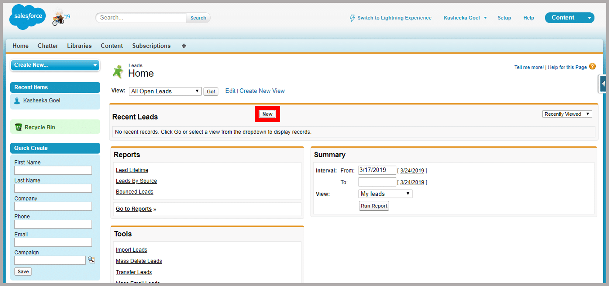Image resolution: width=609 pixels, height=286 pixels.
Task: Open the Lead Lifetime report
Action: tap(132, 170)
